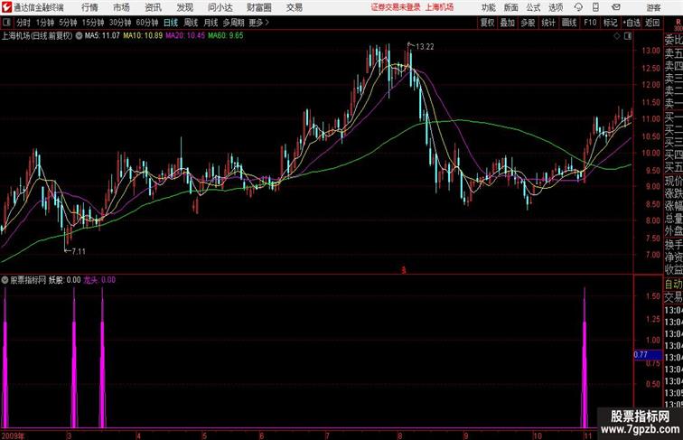Image resolution: width=683 pixels, height=440 pixels.
Task: Click the 标记 mark button
Action: [610, 23]
